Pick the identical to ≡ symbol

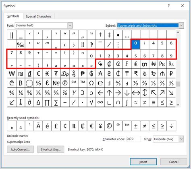tap(154, 102)
